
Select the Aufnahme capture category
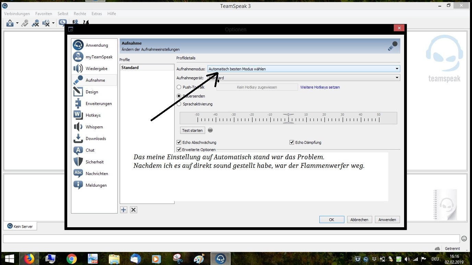pos(94,80)
